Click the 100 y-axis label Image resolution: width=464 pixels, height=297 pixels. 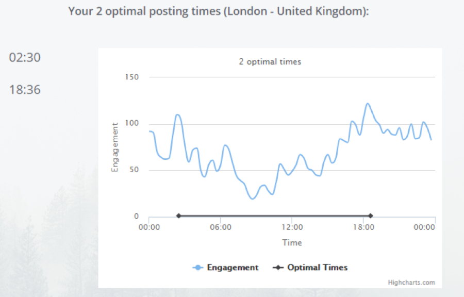click(x=132, y=124)
